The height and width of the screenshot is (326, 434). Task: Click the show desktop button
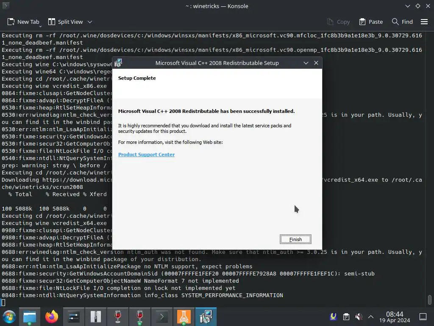tap(423, 316)
